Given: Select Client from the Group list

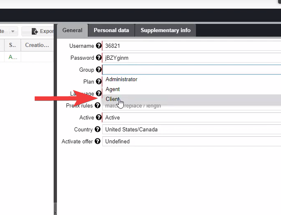Looking at the screenshot, I should (x=191, y=99).
